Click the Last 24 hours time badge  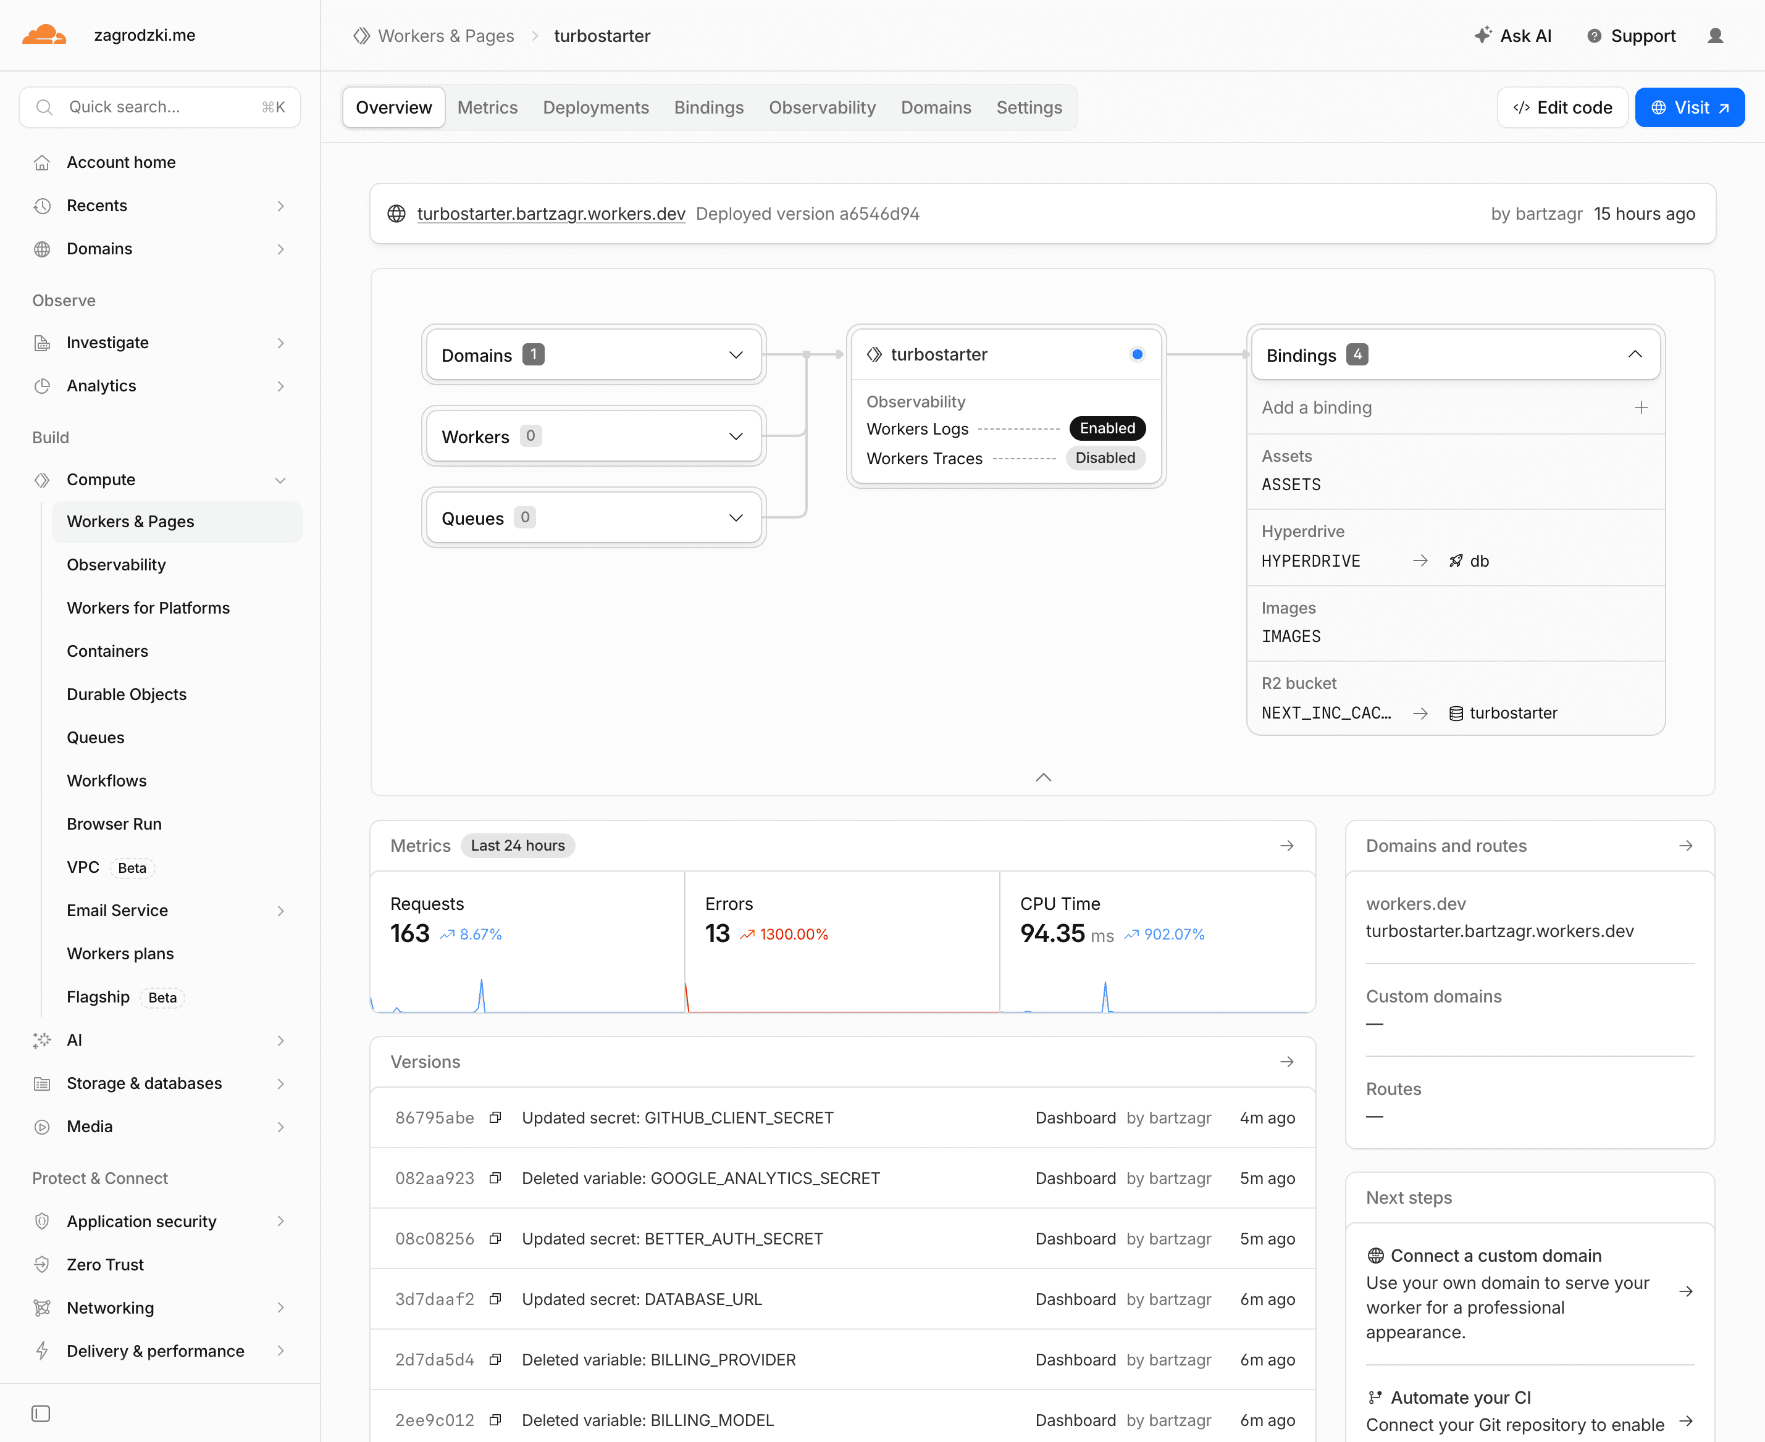click(x=517, y=846)
